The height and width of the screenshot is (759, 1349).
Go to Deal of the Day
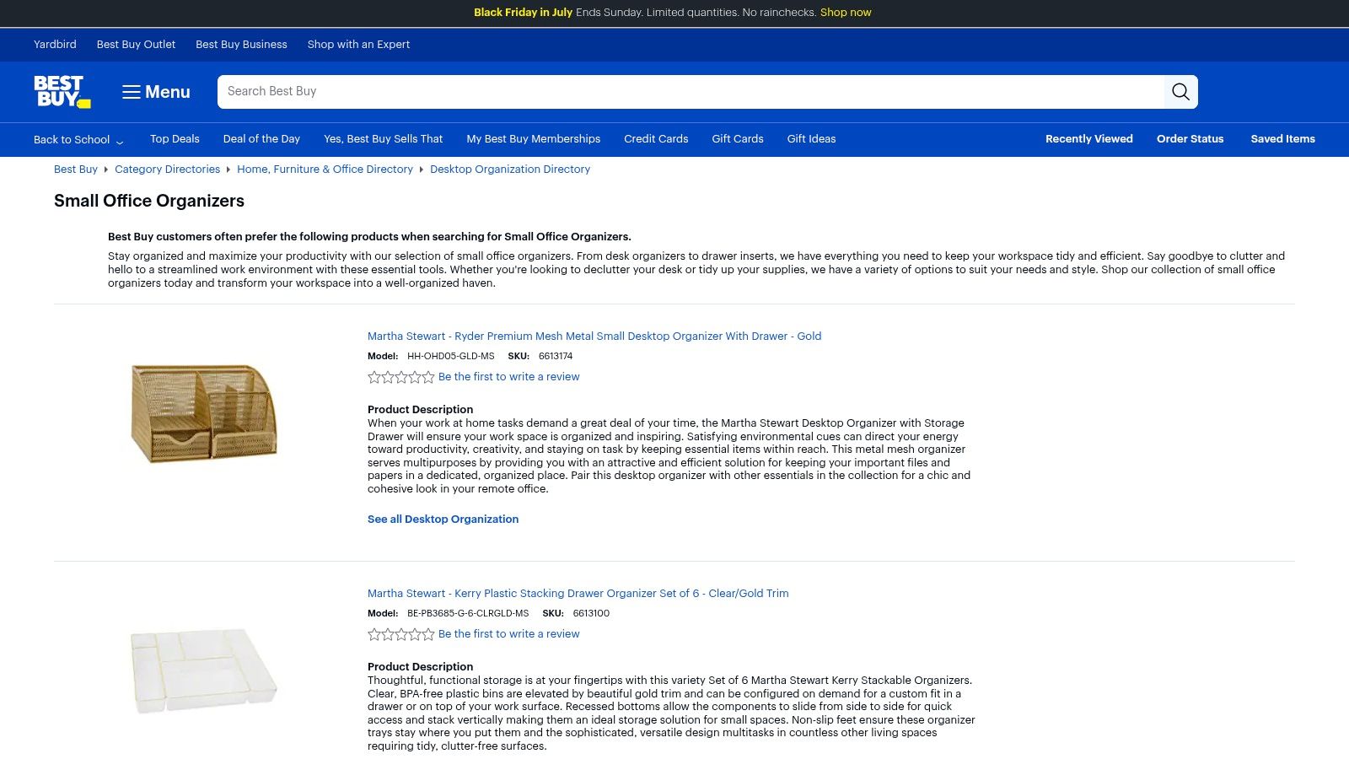pyautogui.click(x=261, y=139)
